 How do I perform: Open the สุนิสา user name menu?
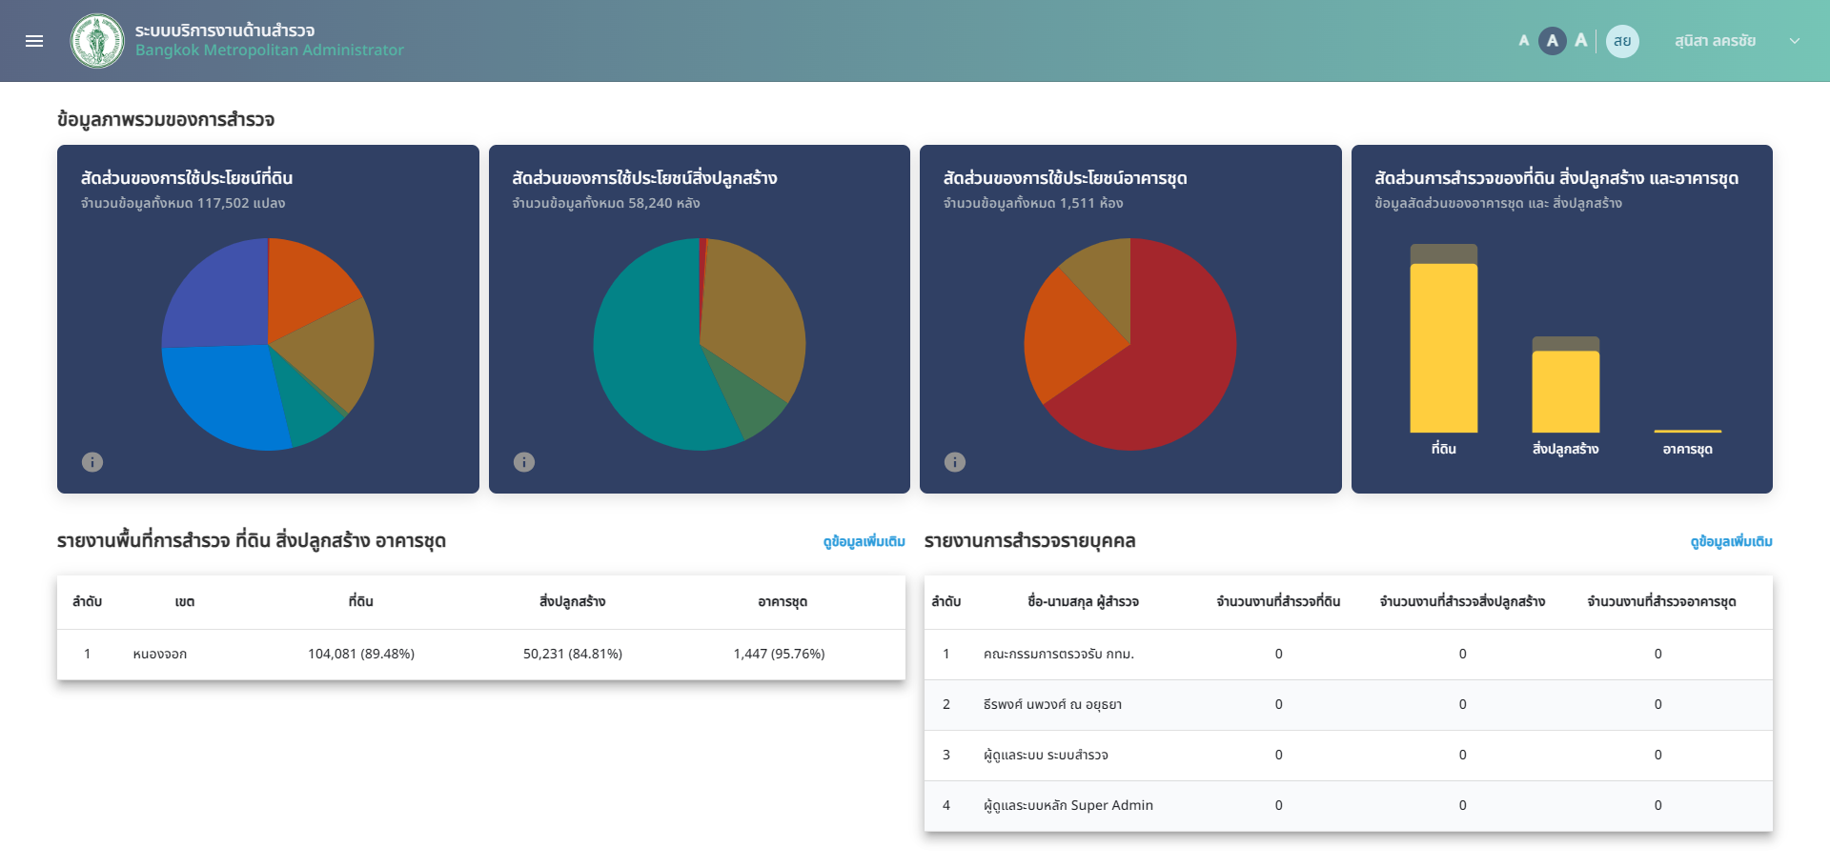click(1715, 41)
